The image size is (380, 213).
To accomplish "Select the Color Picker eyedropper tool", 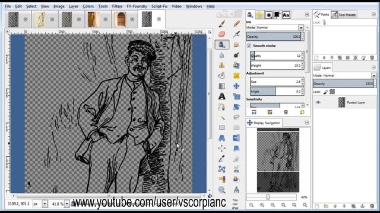I will 221,159.
